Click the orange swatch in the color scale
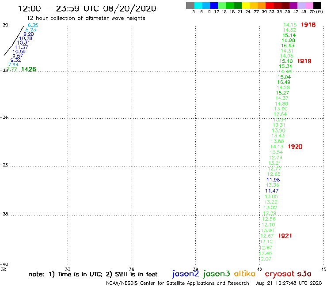327x287 pixels. tap(262, 5)
